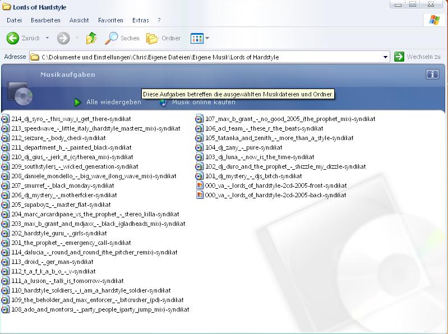Expand the address bar path dropdown
The image size is (448, 334).
[x=385, y=57]
